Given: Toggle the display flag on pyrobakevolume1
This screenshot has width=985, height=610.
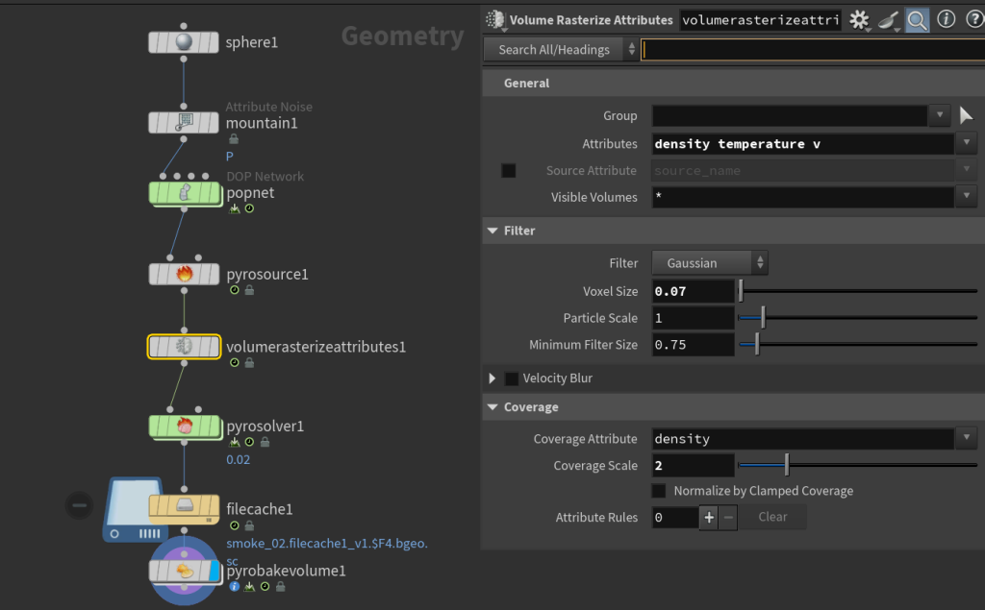Looking at the screenshot, I should pyautogui.click(x=214, y=571).
